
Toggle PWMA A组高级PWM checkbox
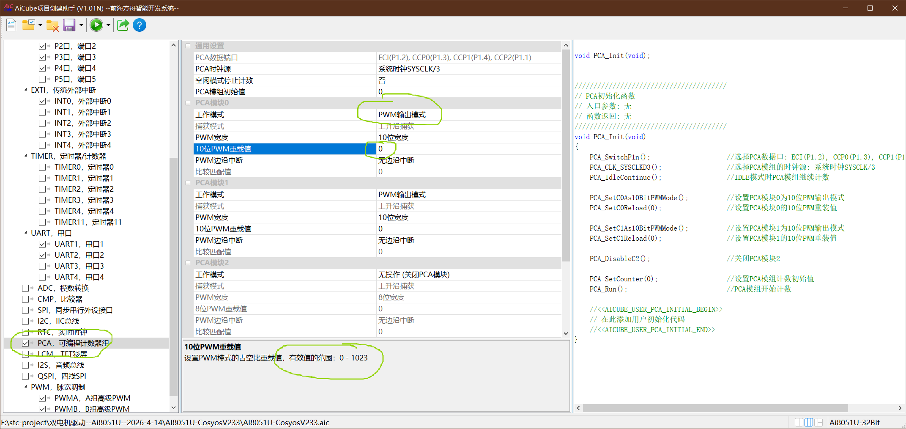[42, 398]
